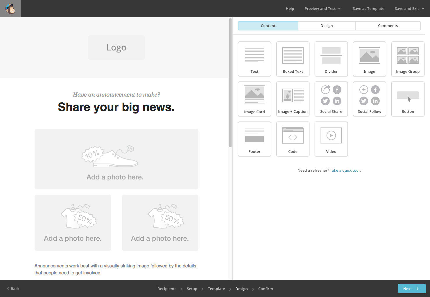Go Back using the bottom bar

[x=13, y=289]
